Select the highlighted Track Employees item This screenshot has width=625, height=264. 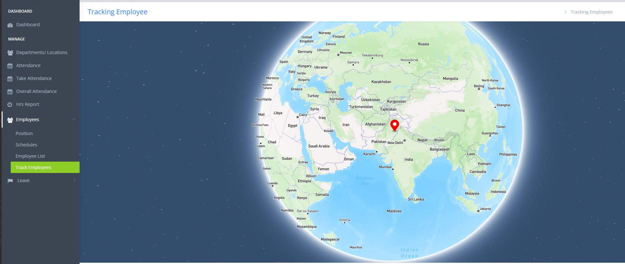click(x=45, y=167)
